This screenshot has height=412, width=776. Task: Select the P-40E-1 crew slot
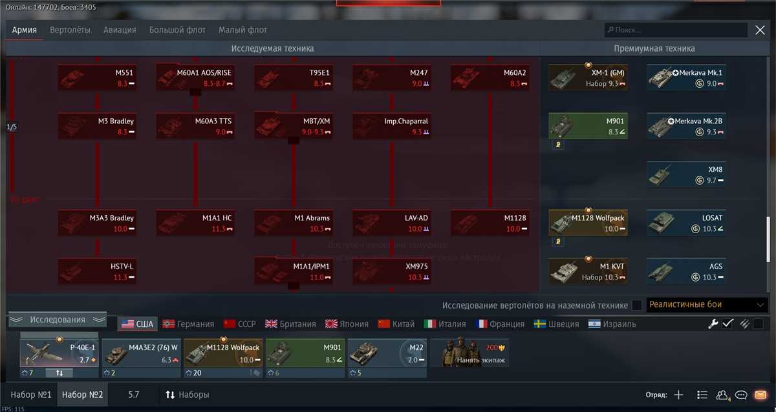[x=59, y=354]
